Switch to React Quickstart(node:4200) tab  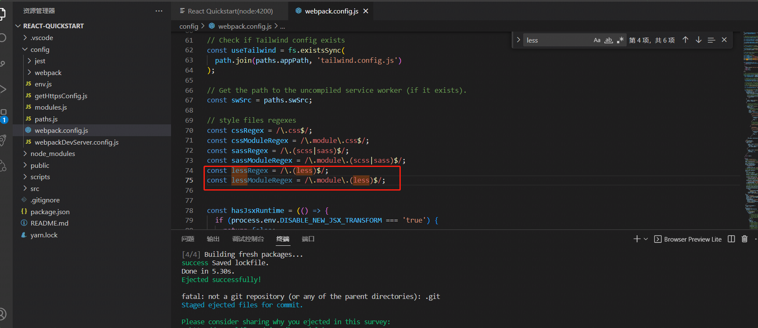[230, 11]
